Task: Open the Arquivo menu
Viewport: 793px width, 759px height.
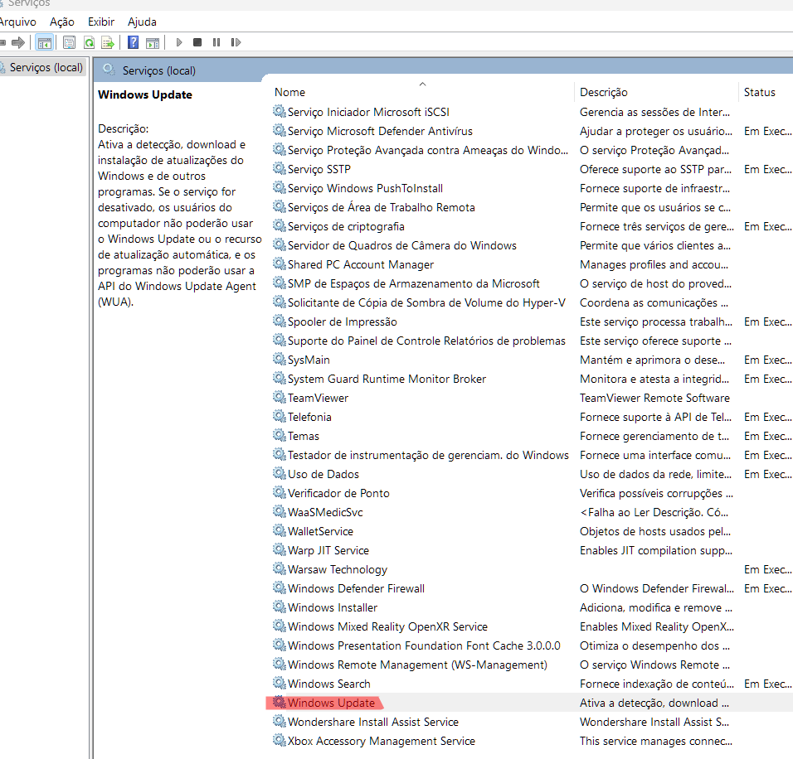Action: (x=17, y=22)
